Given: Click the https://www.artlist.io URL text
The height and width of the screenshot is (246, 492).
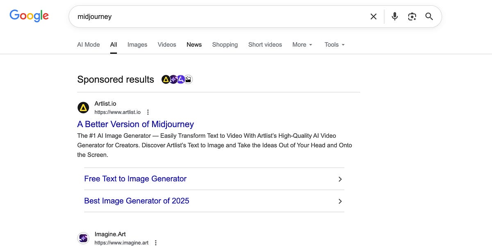Looking at the screenshot, I should click(x=118, y=112).
